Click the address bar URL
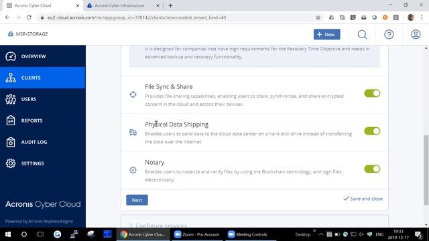This screenshot has height=241, width=429. [137, 17]
